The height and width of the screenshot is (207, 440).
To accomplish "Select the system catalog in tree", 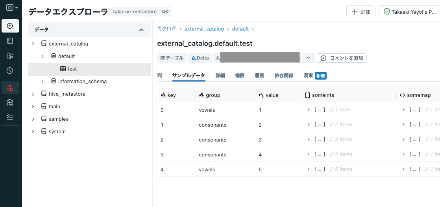I will (x=57, y=132).
